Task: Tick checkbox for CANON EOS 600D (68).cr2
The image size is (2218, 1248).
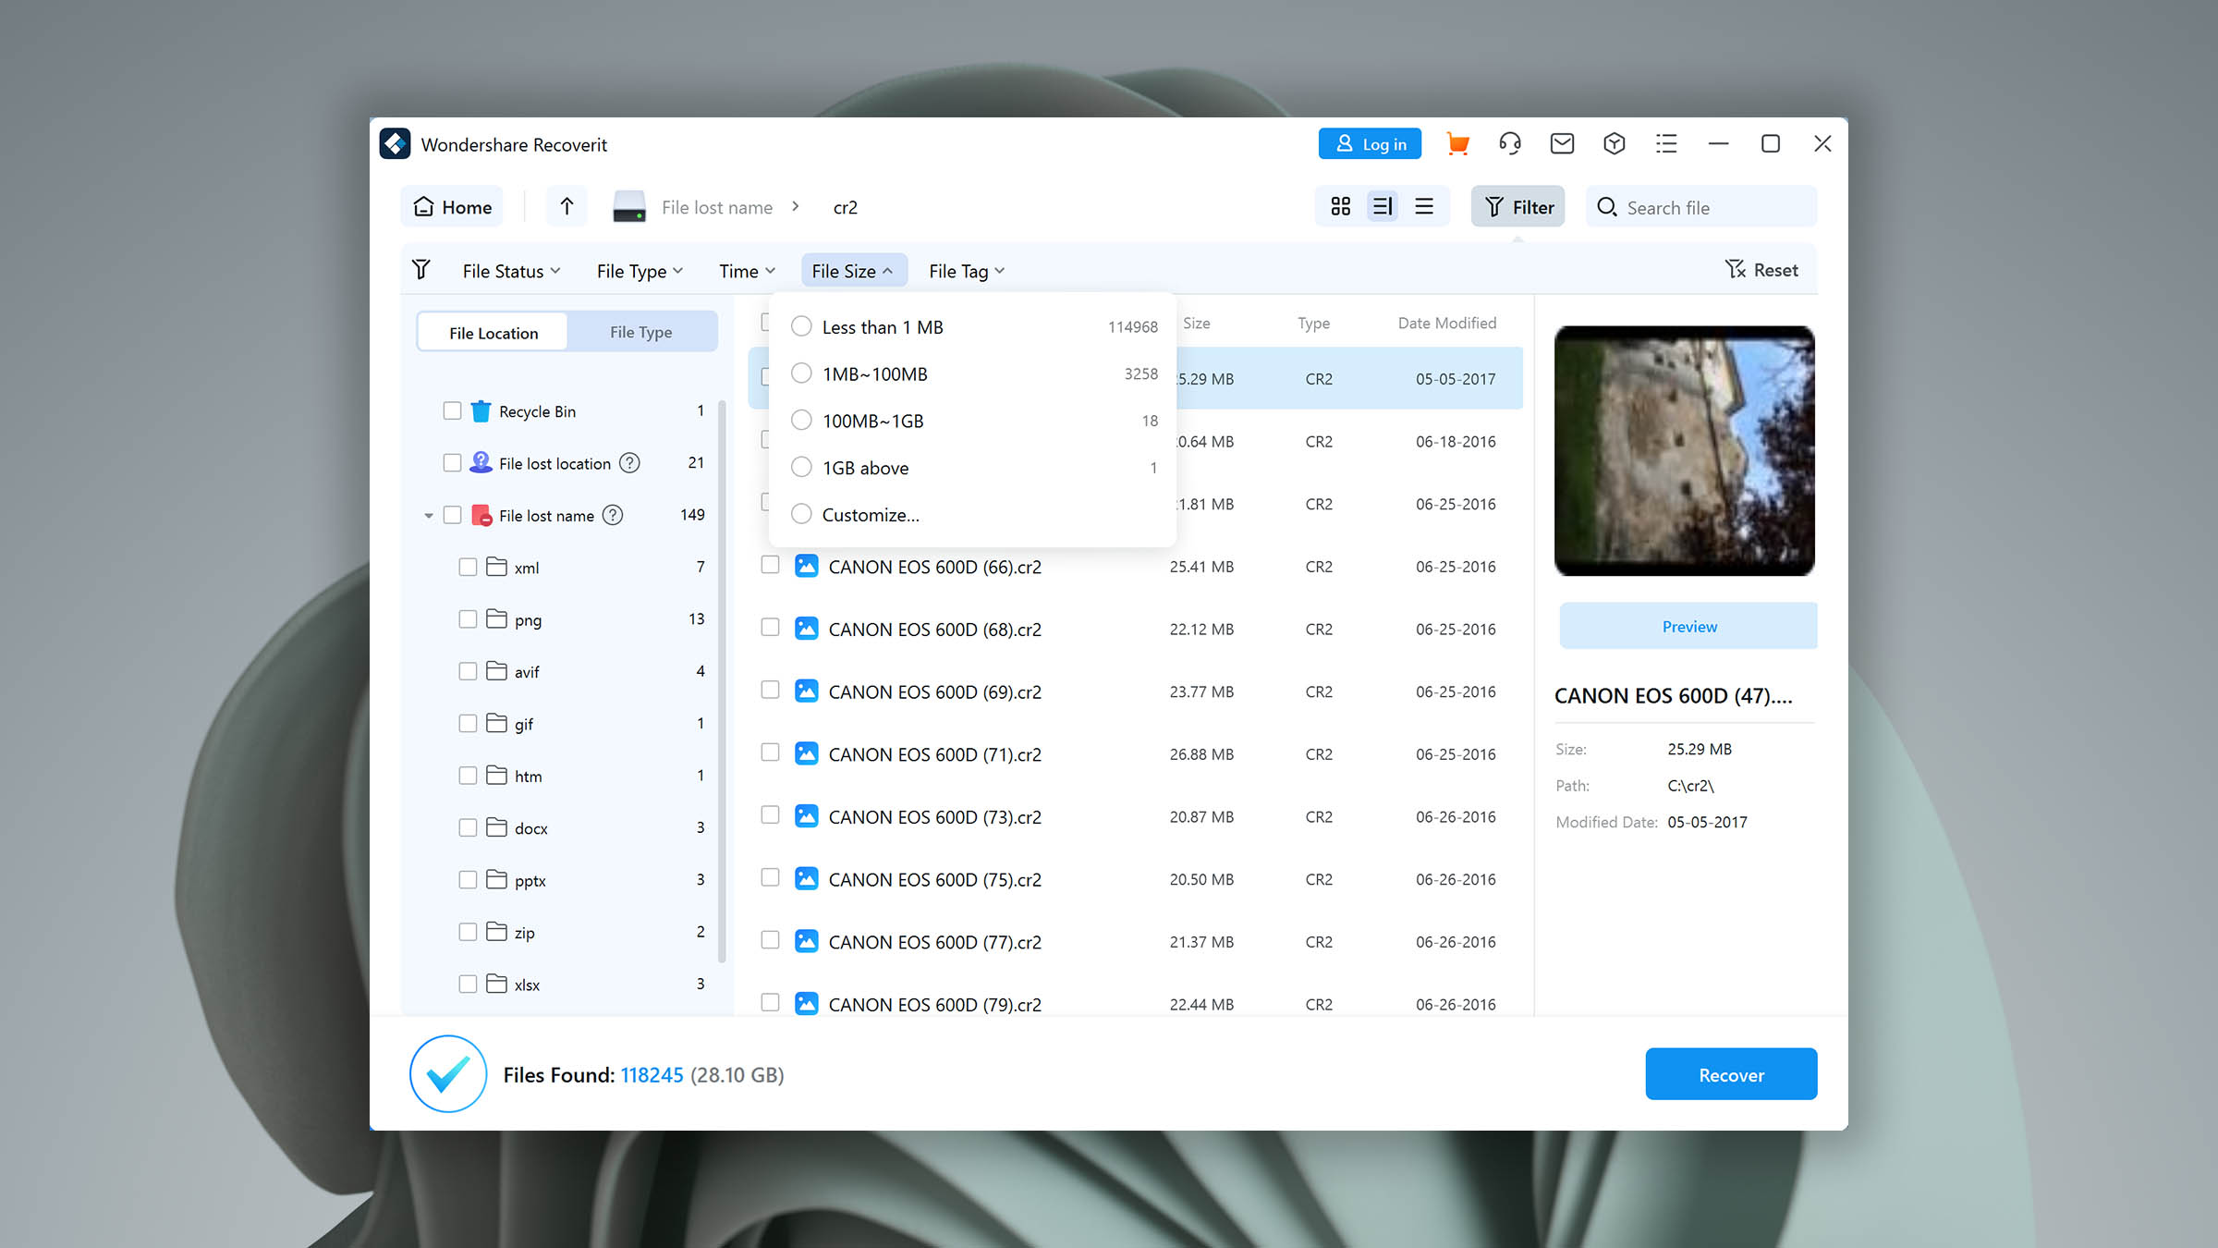Action: point(770,628)
